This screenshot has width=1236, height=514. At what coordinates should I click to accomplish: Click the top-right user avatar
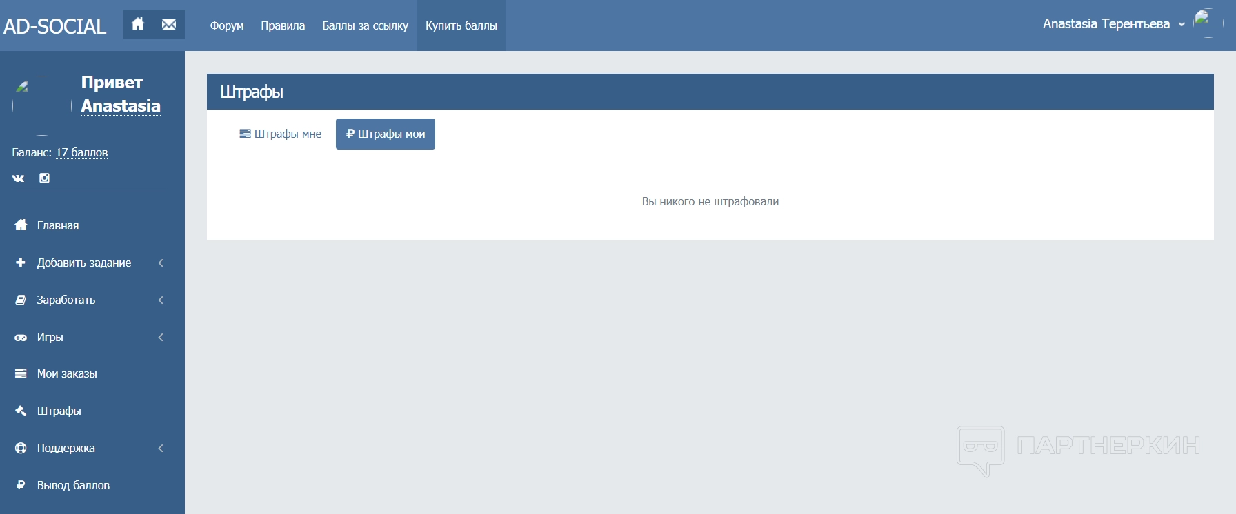1208,23
